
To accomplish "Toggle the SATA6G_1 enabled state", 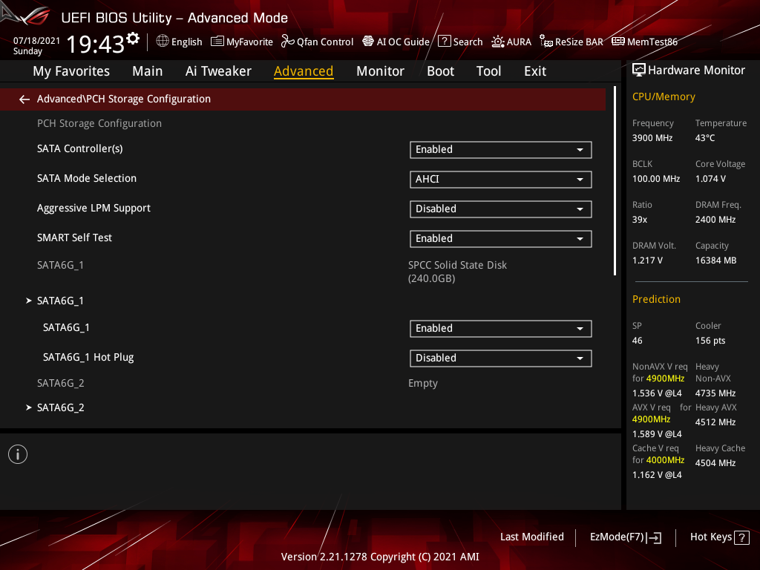I will coord(500,328).
